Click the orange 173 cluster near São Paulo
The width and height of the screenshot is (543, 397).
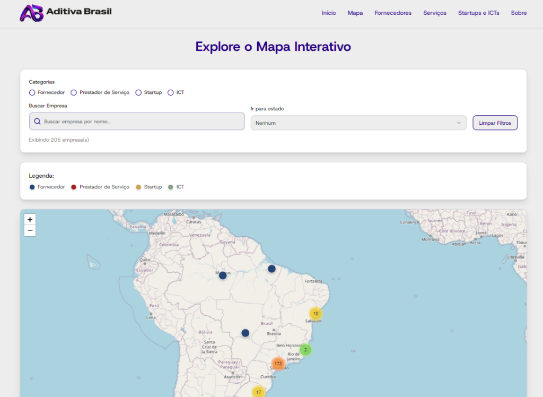coord(278,364)
